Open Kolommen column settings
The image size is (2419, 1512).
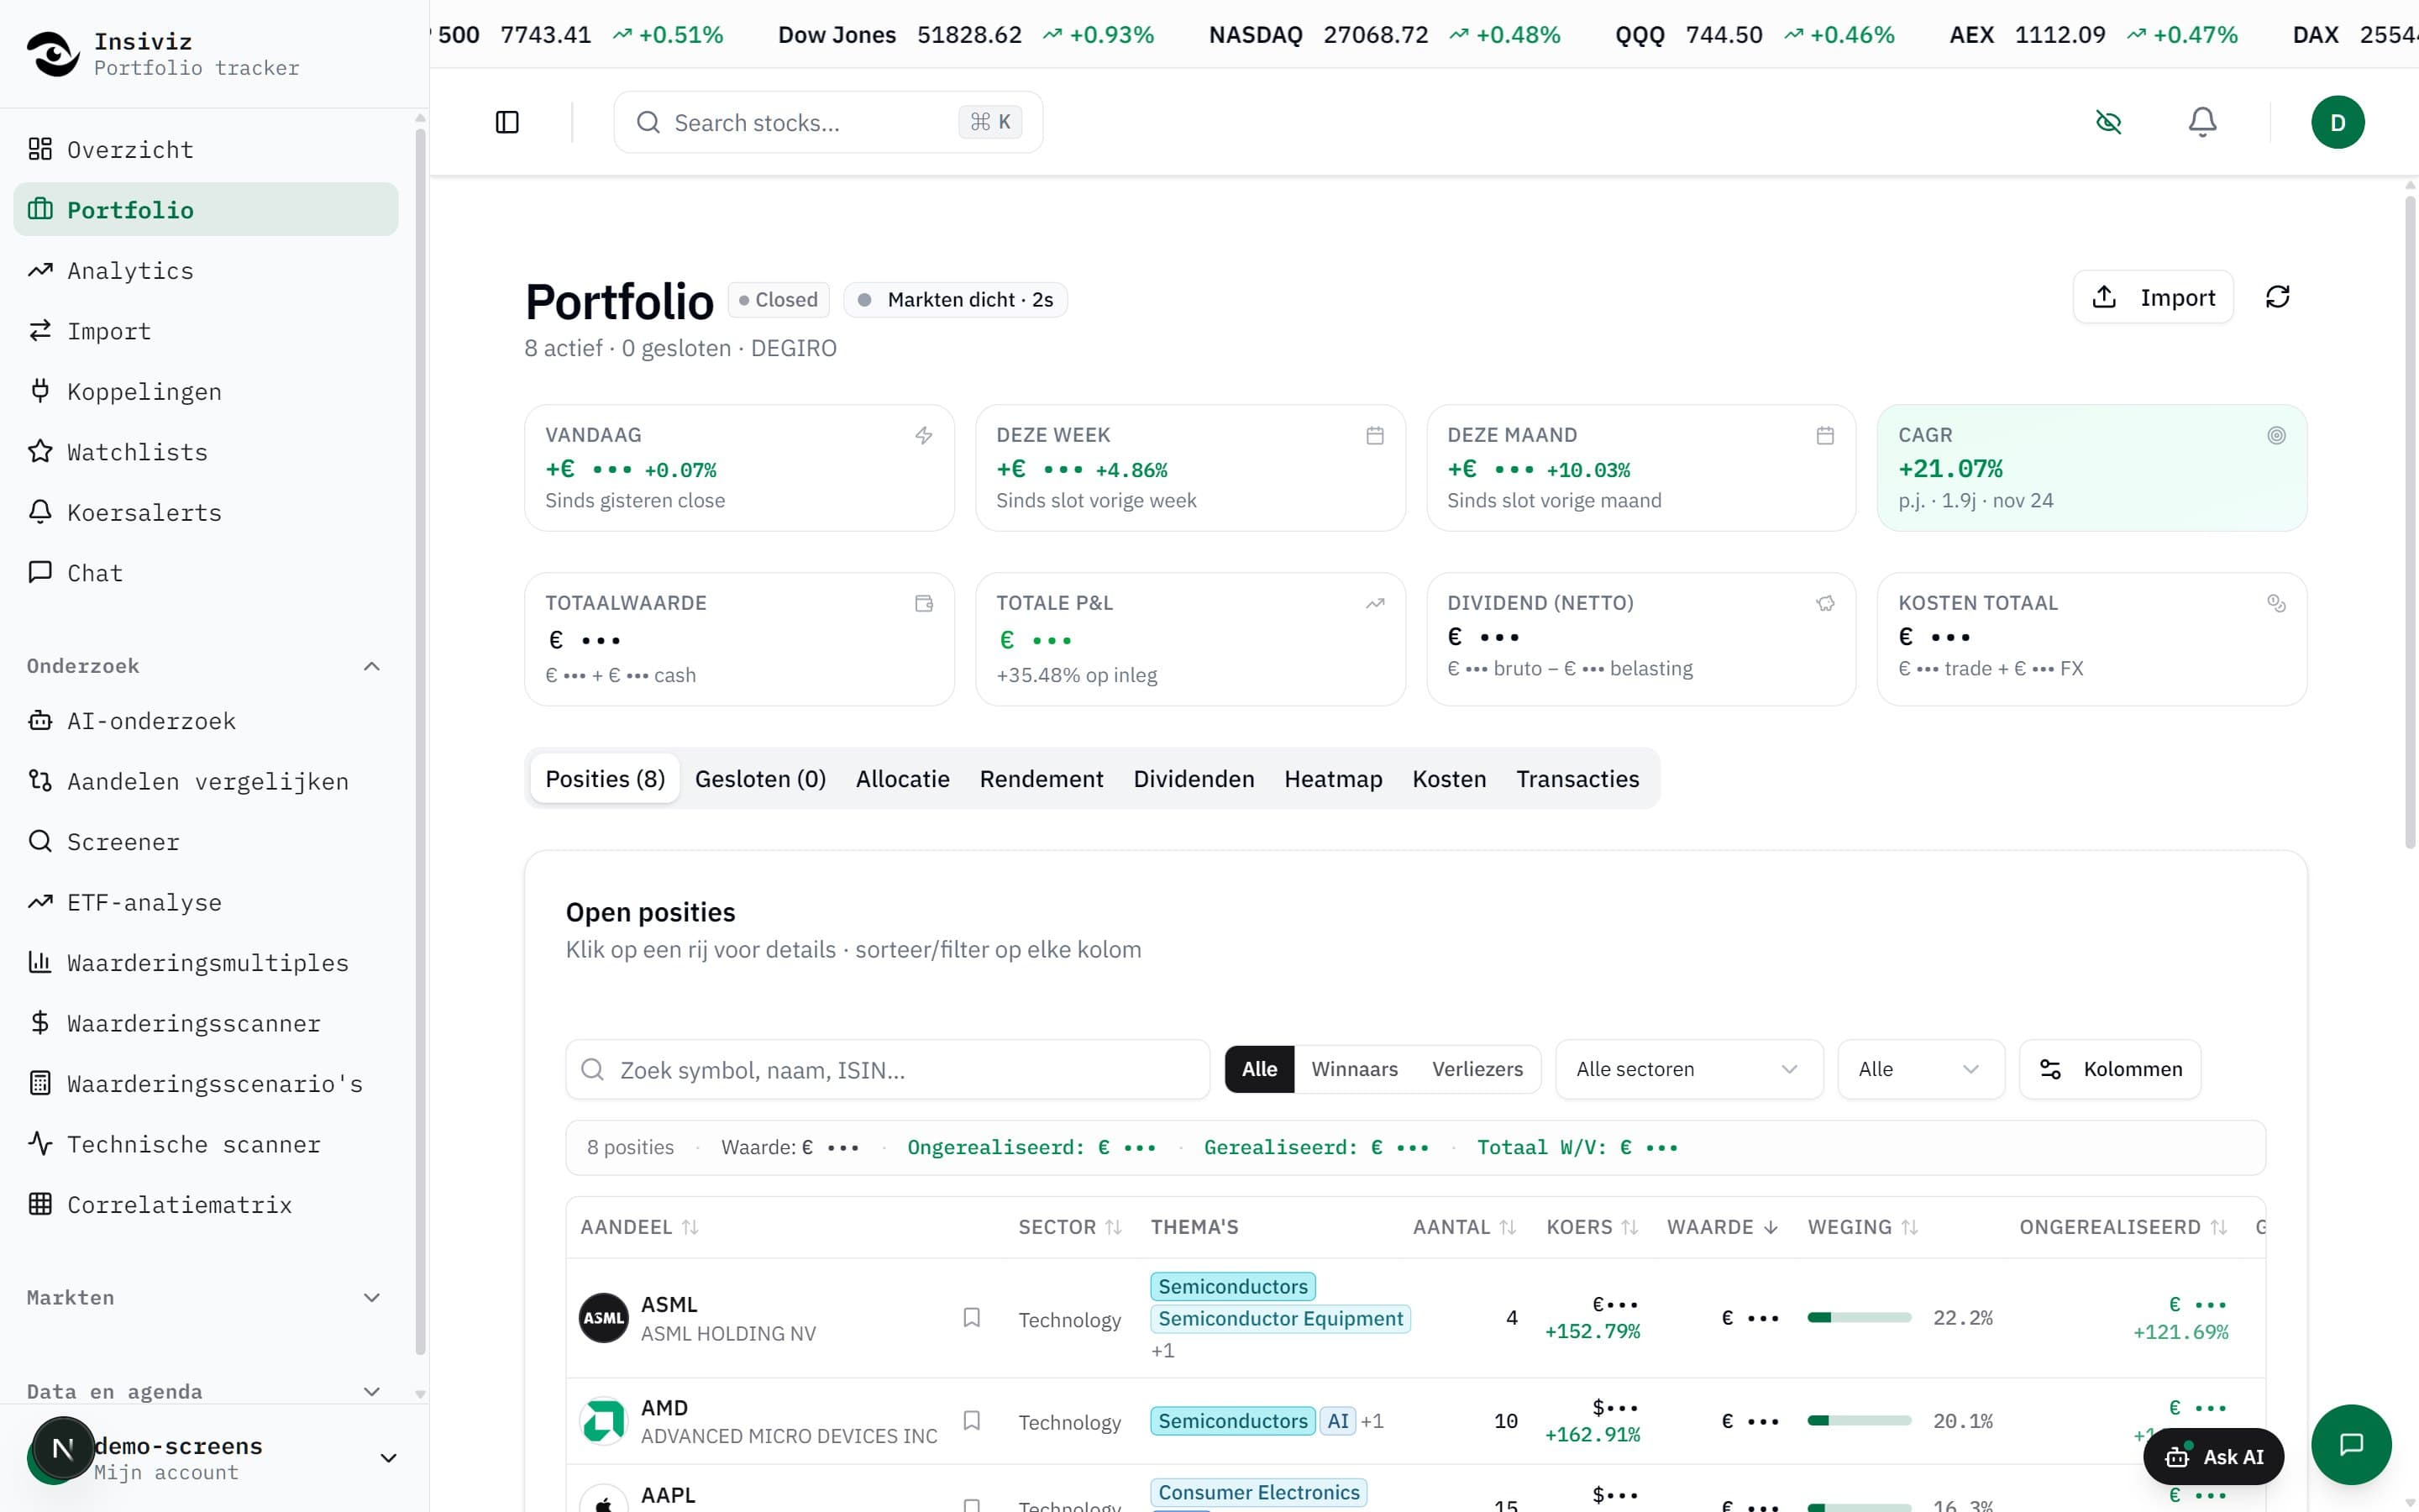coord(2110,1069)
